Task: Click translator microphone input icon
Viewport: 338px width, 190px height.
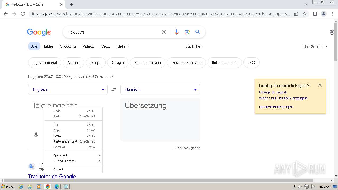Action: pos(36,135)
